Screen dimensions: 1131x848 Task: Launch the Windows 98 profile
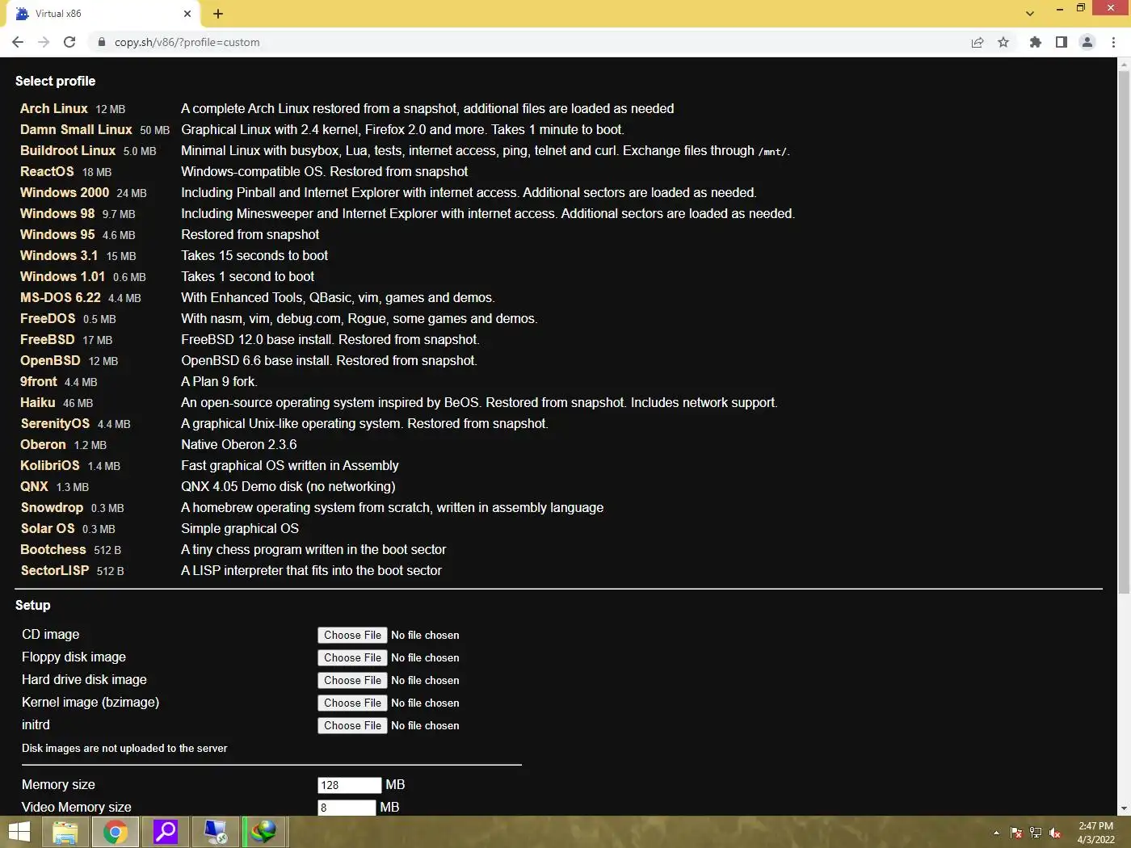(57, 213)
